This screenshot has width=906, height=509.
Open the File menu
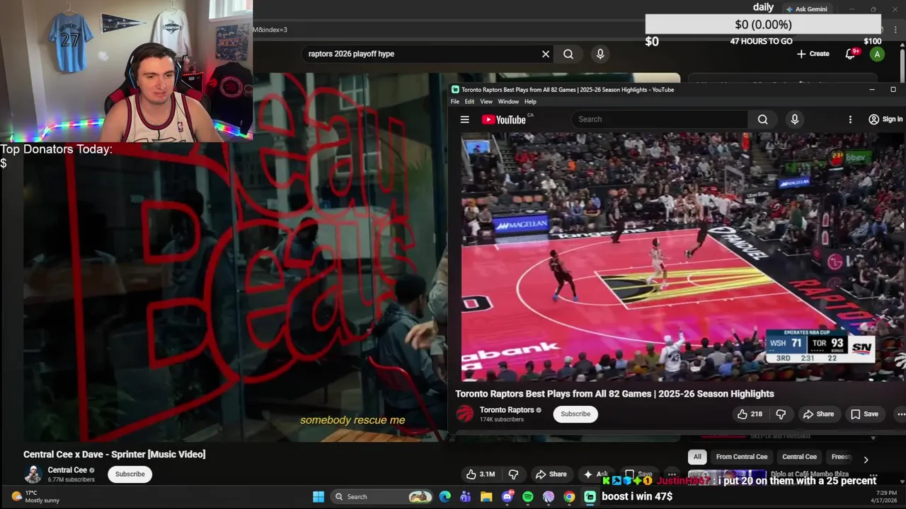(455, 102)
